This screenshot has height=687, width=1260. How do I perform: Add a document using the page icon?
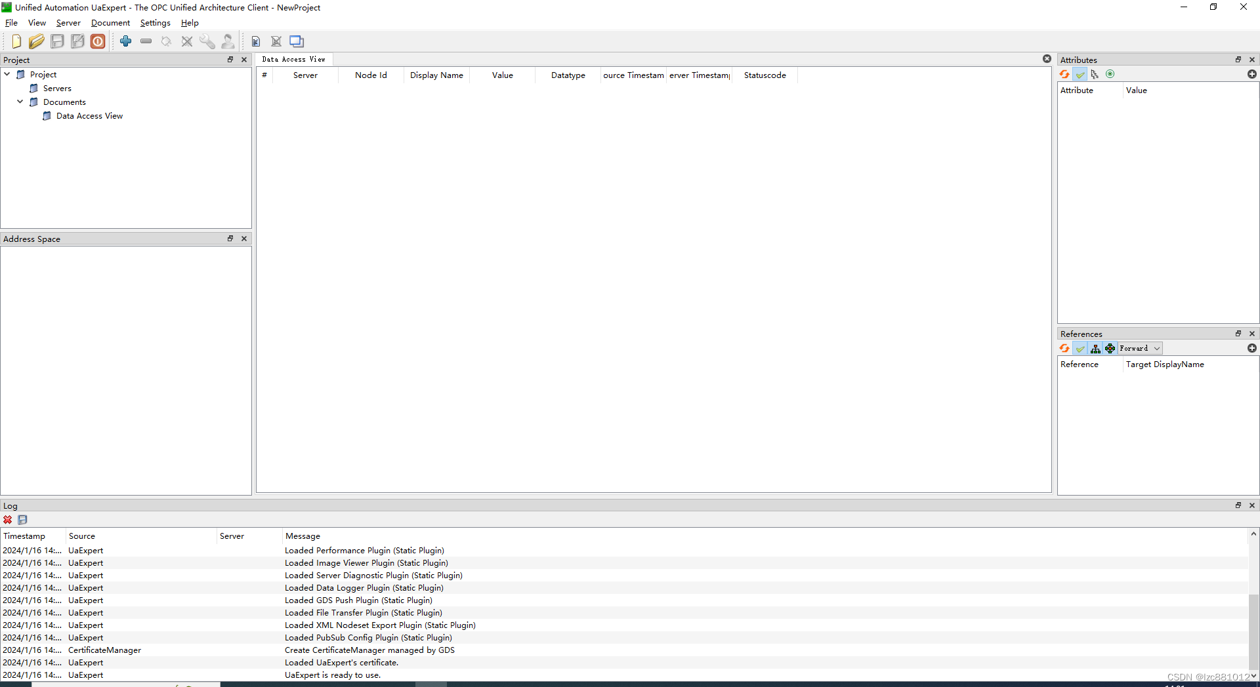(x=256, y=41)
